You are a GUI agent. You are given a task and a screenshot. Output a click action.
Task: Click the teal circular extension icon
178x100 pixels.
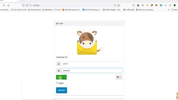[161, 5]
